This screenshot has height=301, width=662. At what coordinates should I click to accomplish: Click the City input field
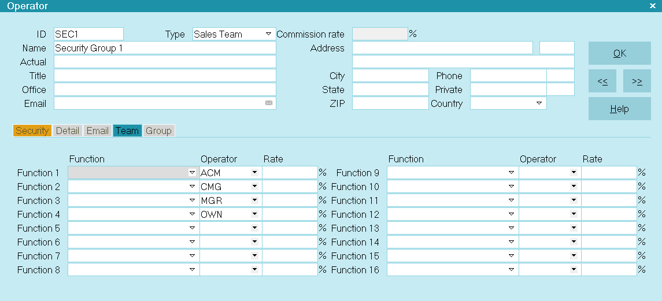390,76
